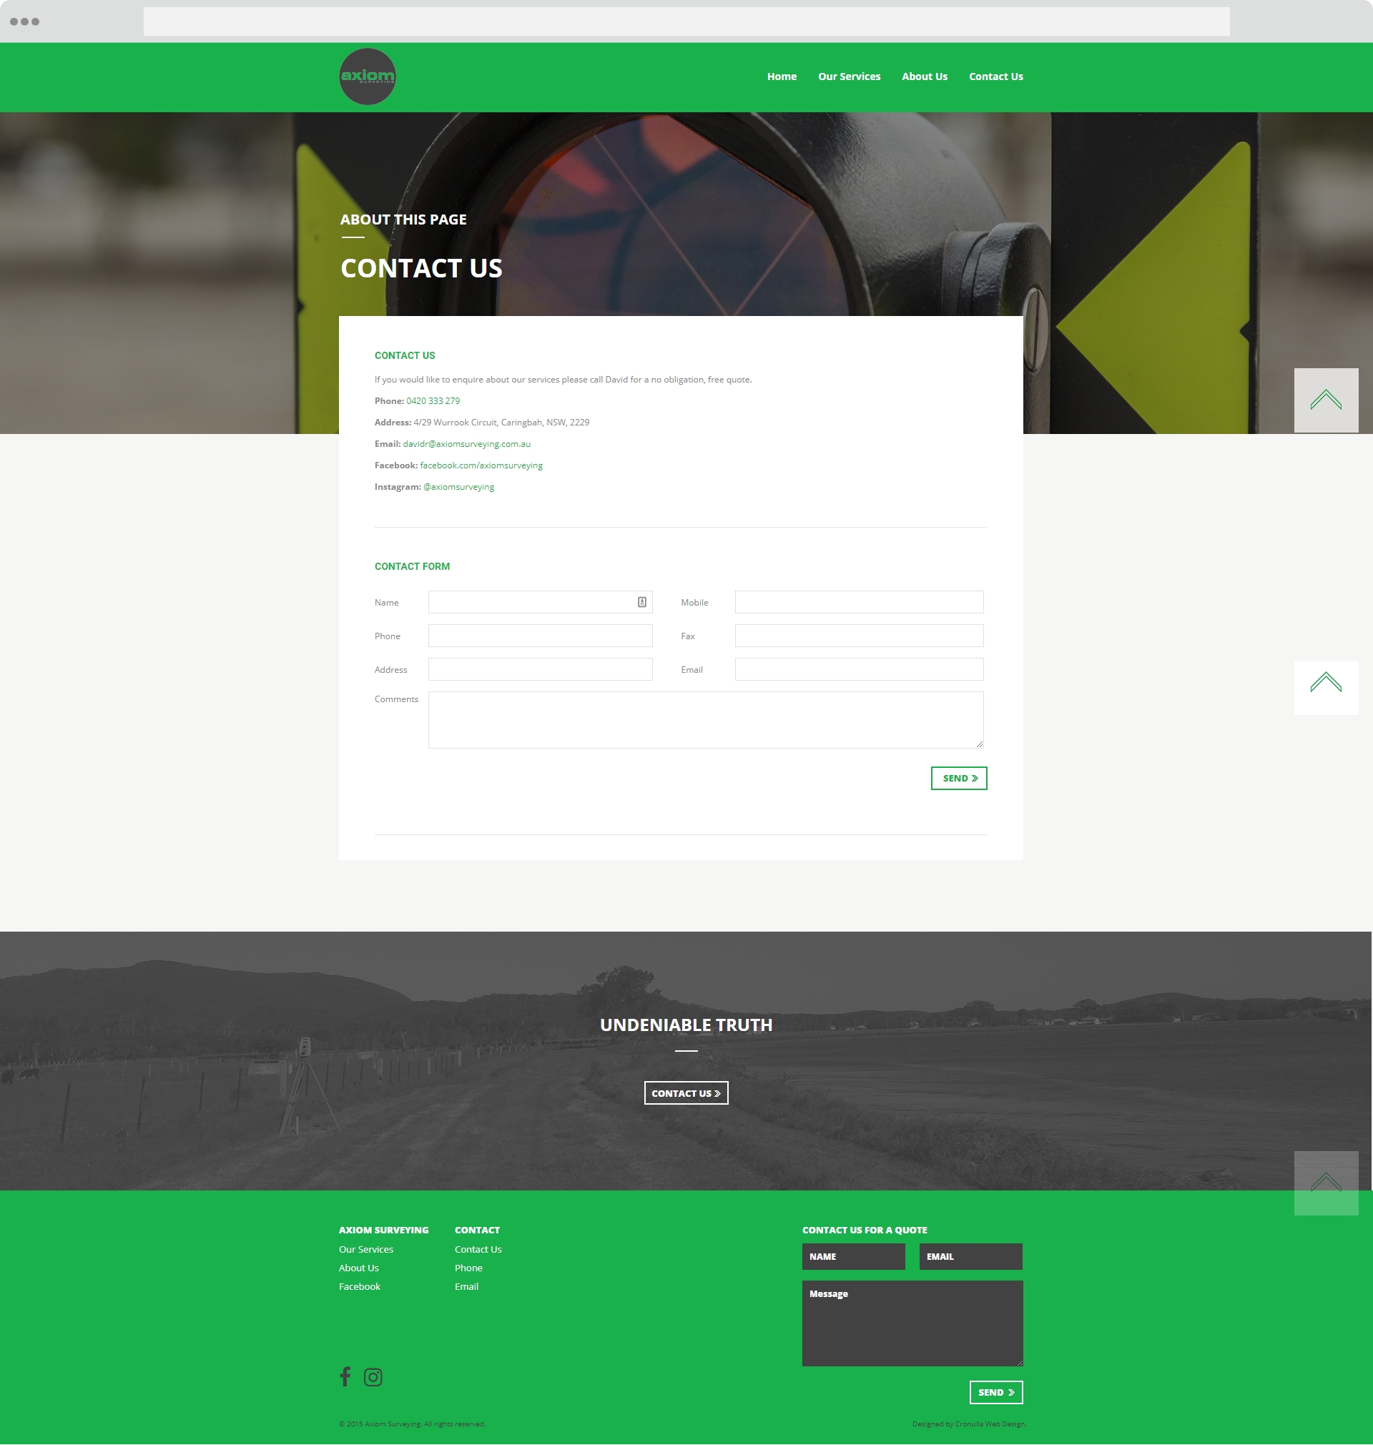Click the About Us navigation link
Viewport: 1373px width, 1445px height.
[925, 76]
